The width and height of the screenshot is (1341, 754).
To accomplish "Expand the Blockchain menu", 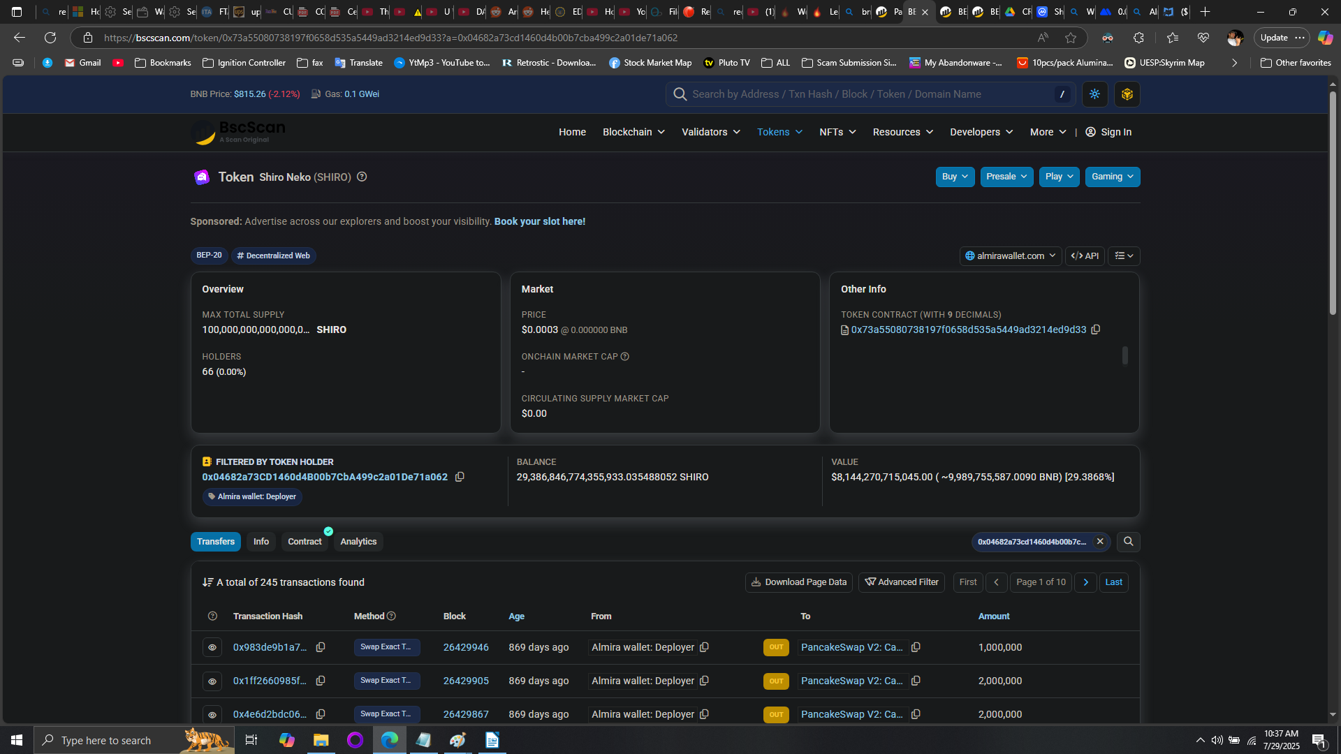I will (x=633, y=132).
